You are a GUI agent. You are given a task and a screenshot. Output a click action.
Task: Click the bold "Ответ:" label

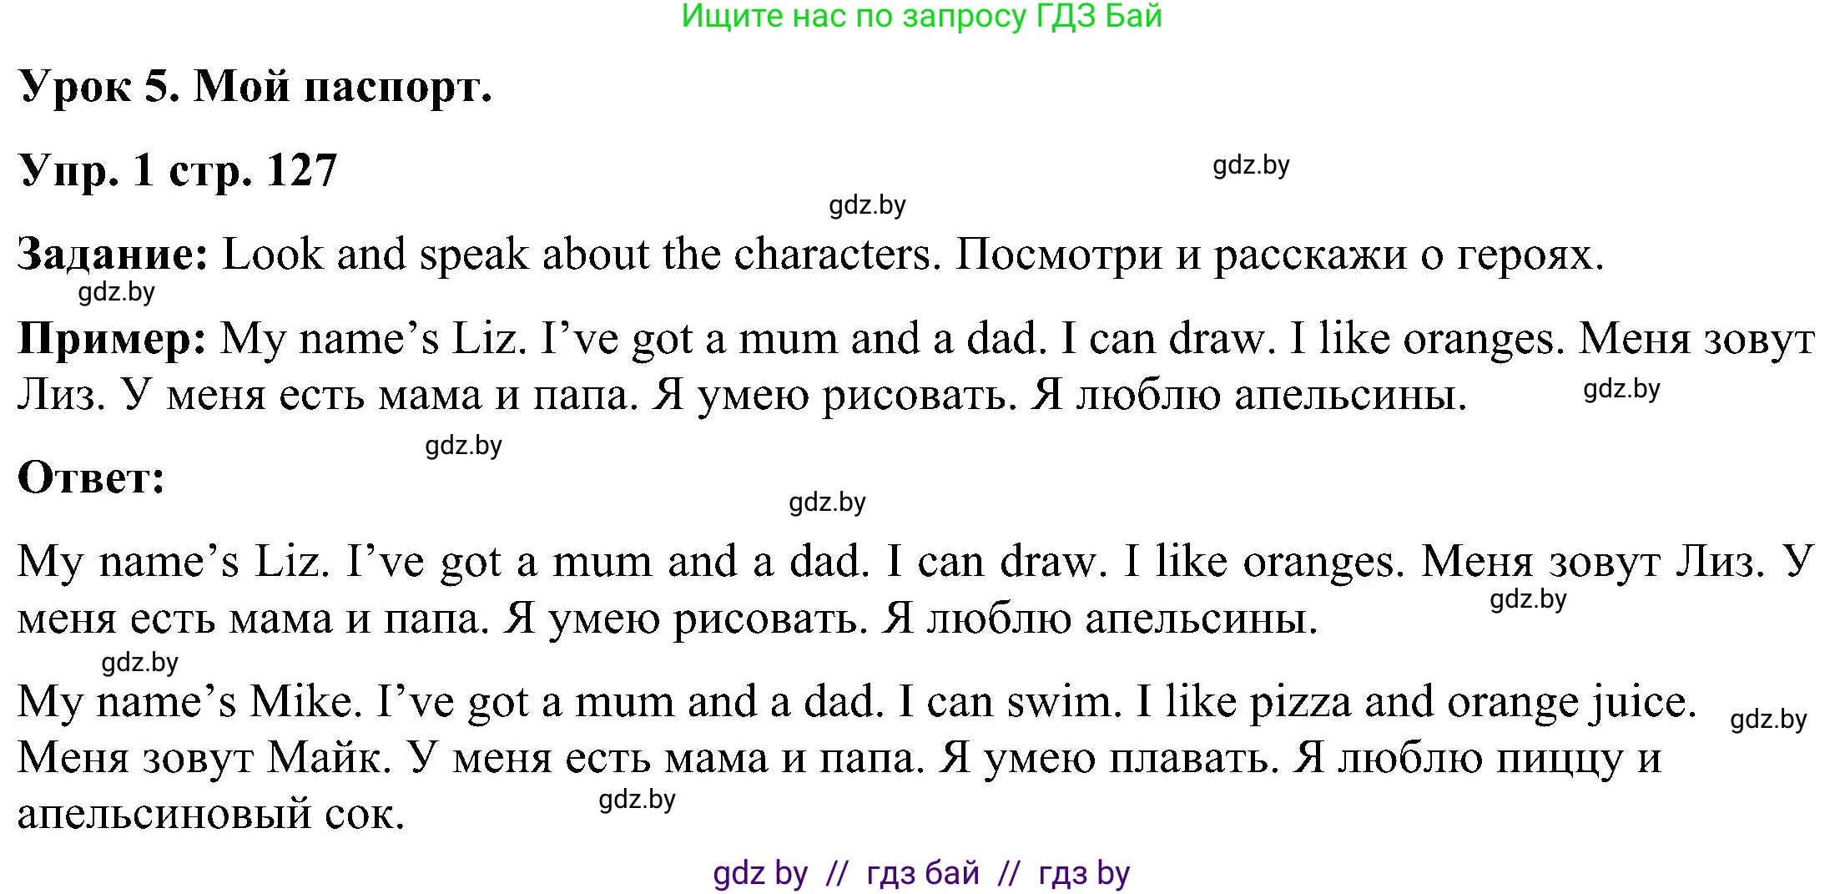pos(92,478)
